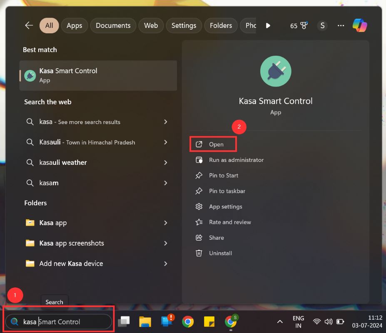Open the Chrome S-profile taskbar icon
The width and height of the screenshot is (386, 333).
click(231, 321)
